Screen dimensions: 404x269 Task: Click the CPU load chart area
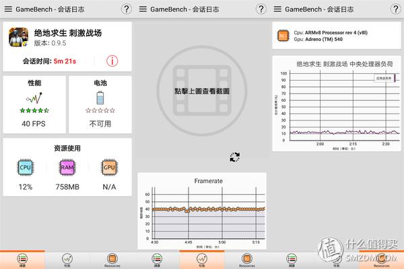click(x=345, y=106)
